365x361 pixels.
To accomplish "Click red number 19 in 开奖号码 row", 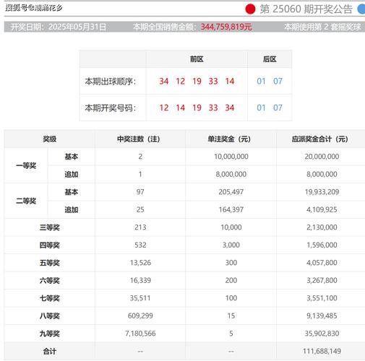I will point(197,108).
